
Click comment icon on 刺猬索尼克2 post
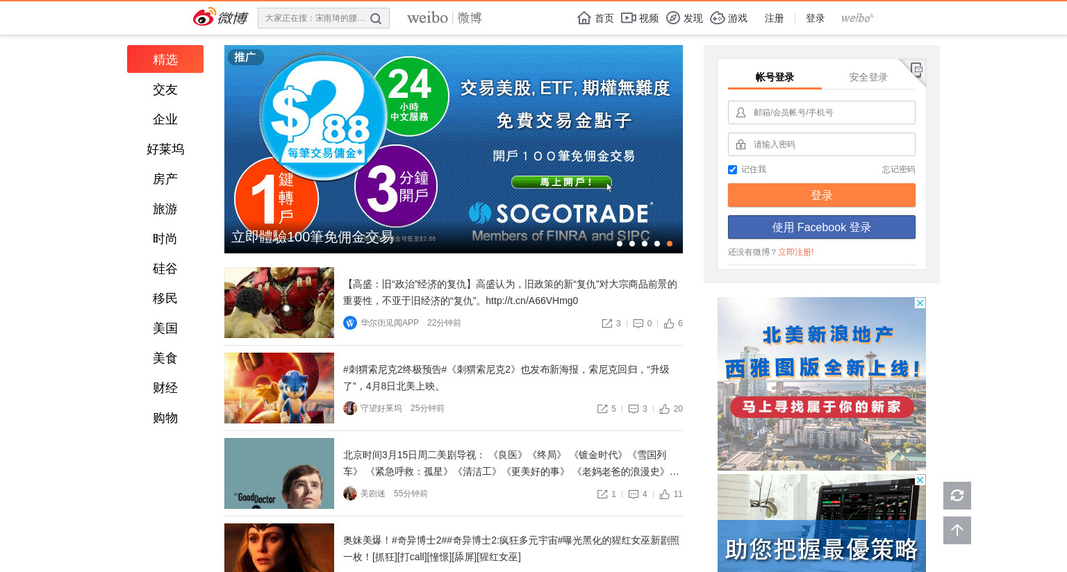click(x=634, y=409)
